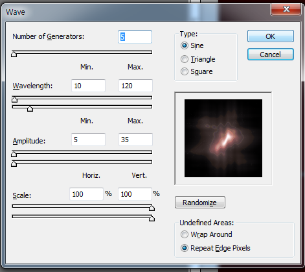The width and height of the screenshot is (305, 272).
Task: Click the Number of Generators label
Action: pos(49,36)
